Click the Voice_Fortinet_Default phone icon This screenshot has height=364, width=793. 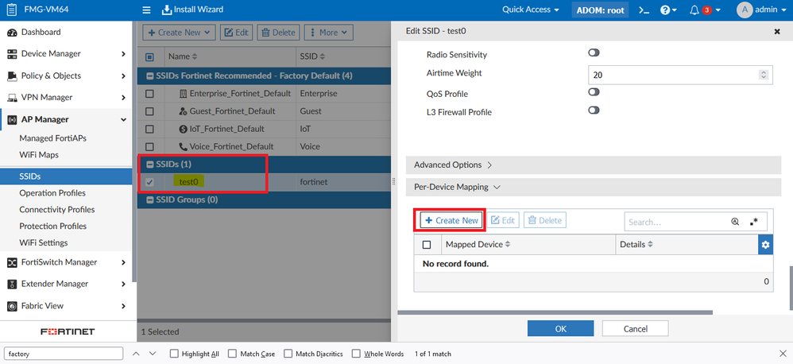[x=183, y=146]
